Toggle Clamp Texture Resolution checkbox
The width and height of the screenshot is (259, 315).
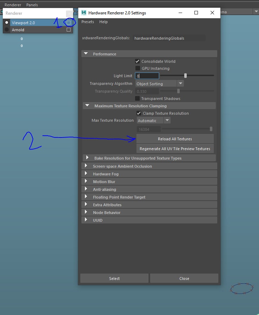click(x=139, y=113)
